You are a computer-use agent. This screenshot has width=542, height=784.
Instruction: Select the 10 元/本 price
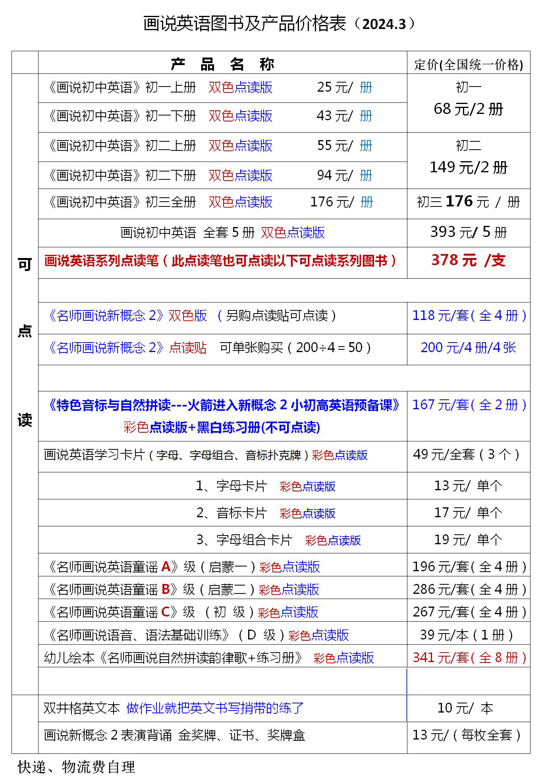click(x=465, y=708)
